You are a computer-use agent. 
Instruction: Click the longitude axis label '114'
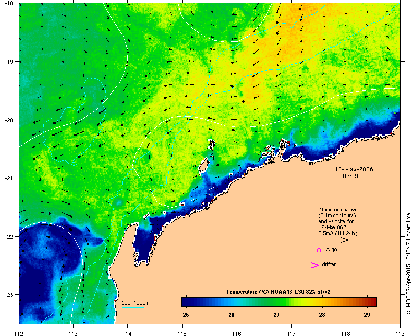[x=127, y=333]
